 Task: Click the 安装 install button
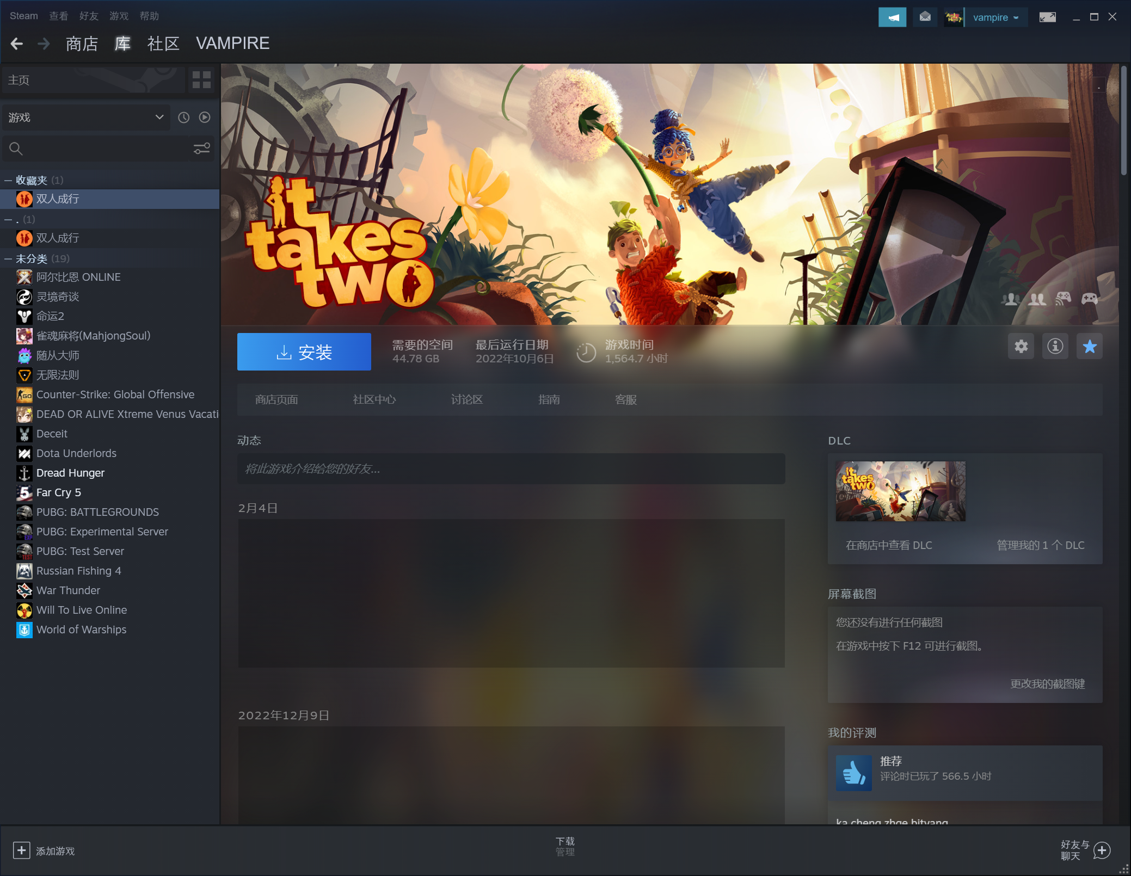[304, 352]
